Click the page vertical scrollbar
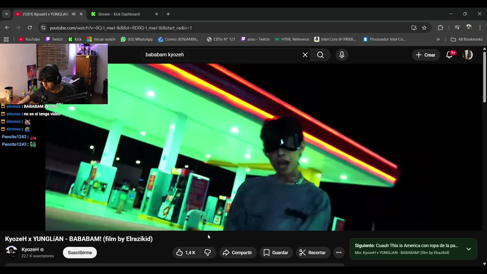This screenshot has height=274, width=487. coord(484,77)
